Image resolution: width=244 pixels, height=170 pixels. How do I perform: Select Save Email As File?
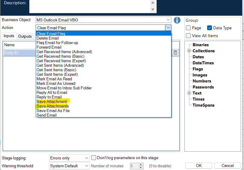tap(103, 111)
